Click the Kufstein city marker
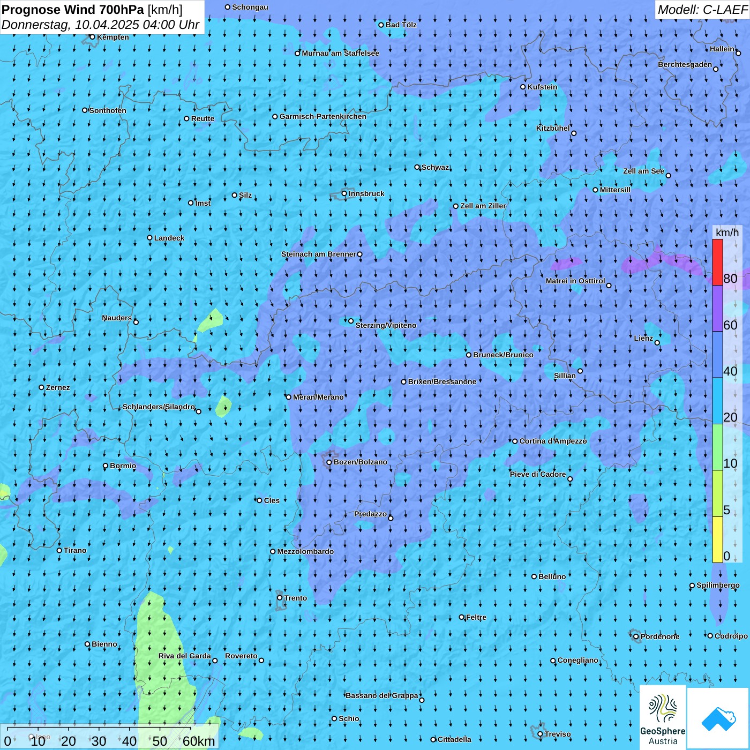 point(523,87)
